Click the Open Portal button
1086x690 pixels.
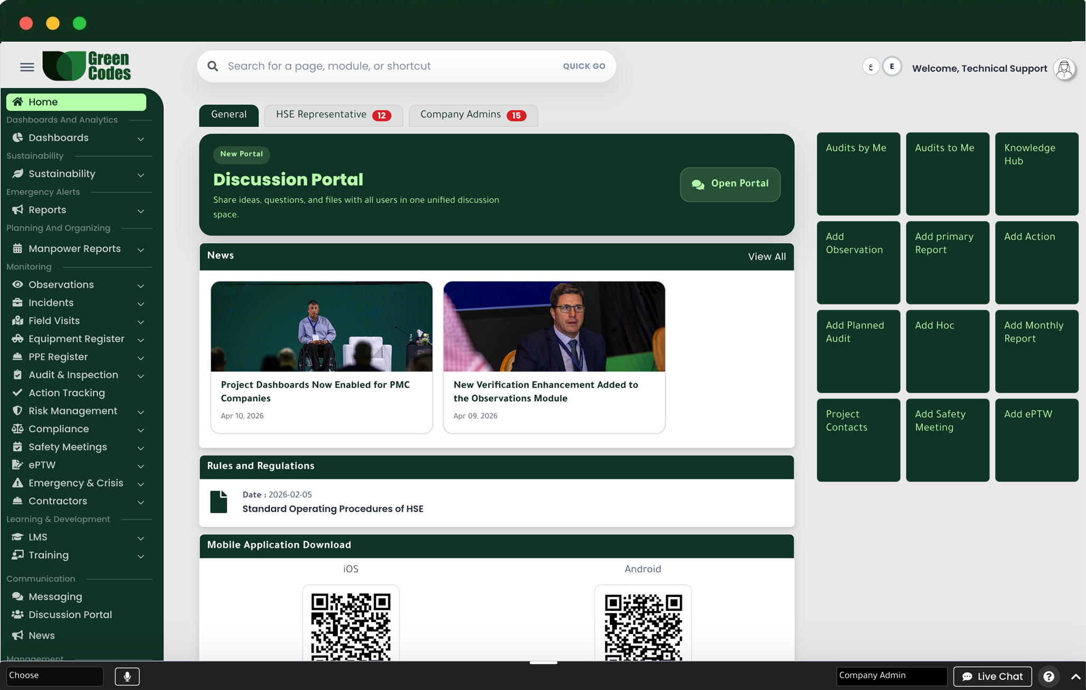click(x=730, y=184)
